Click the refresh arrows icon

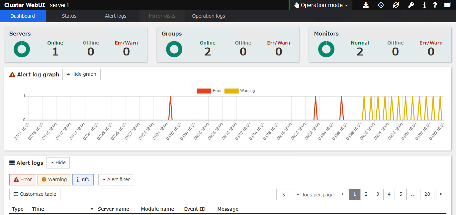(396, 5)
